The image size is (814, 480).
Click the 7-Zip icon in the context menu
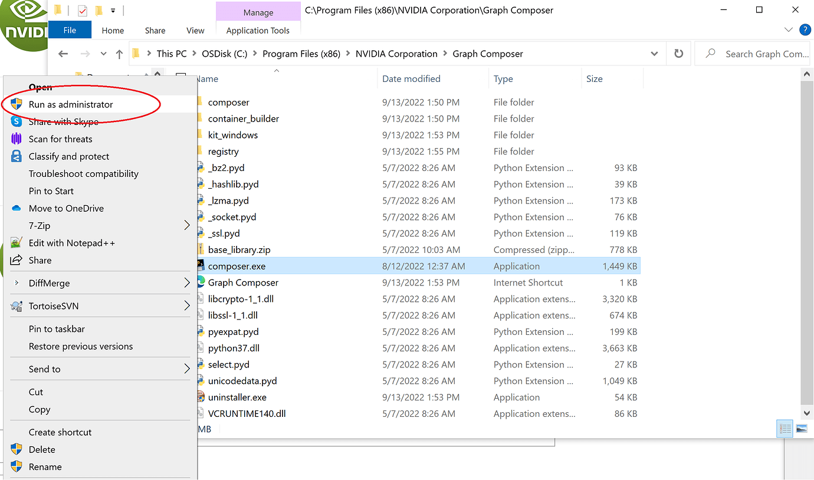[x=15, y=225]
